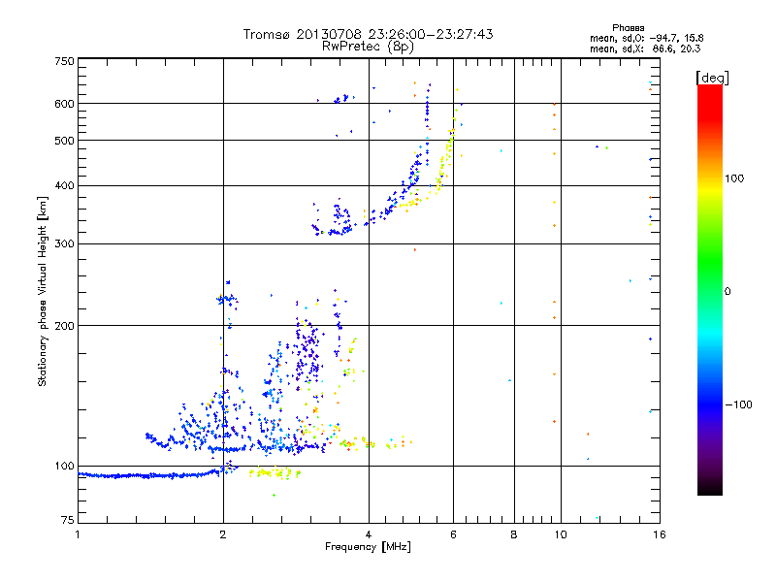Click the plot title 'Tromsø 20130708 23:26:00-23:27:43'

[368, 34]
